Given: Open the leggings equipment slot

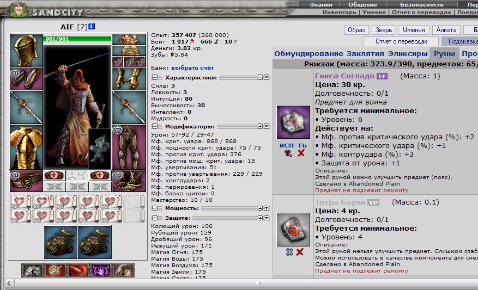Looking at the screenshot, I should point(129,147).
